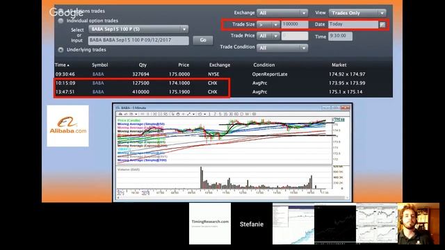Click the crosshair tool in chart toolbar

[183, 114]
